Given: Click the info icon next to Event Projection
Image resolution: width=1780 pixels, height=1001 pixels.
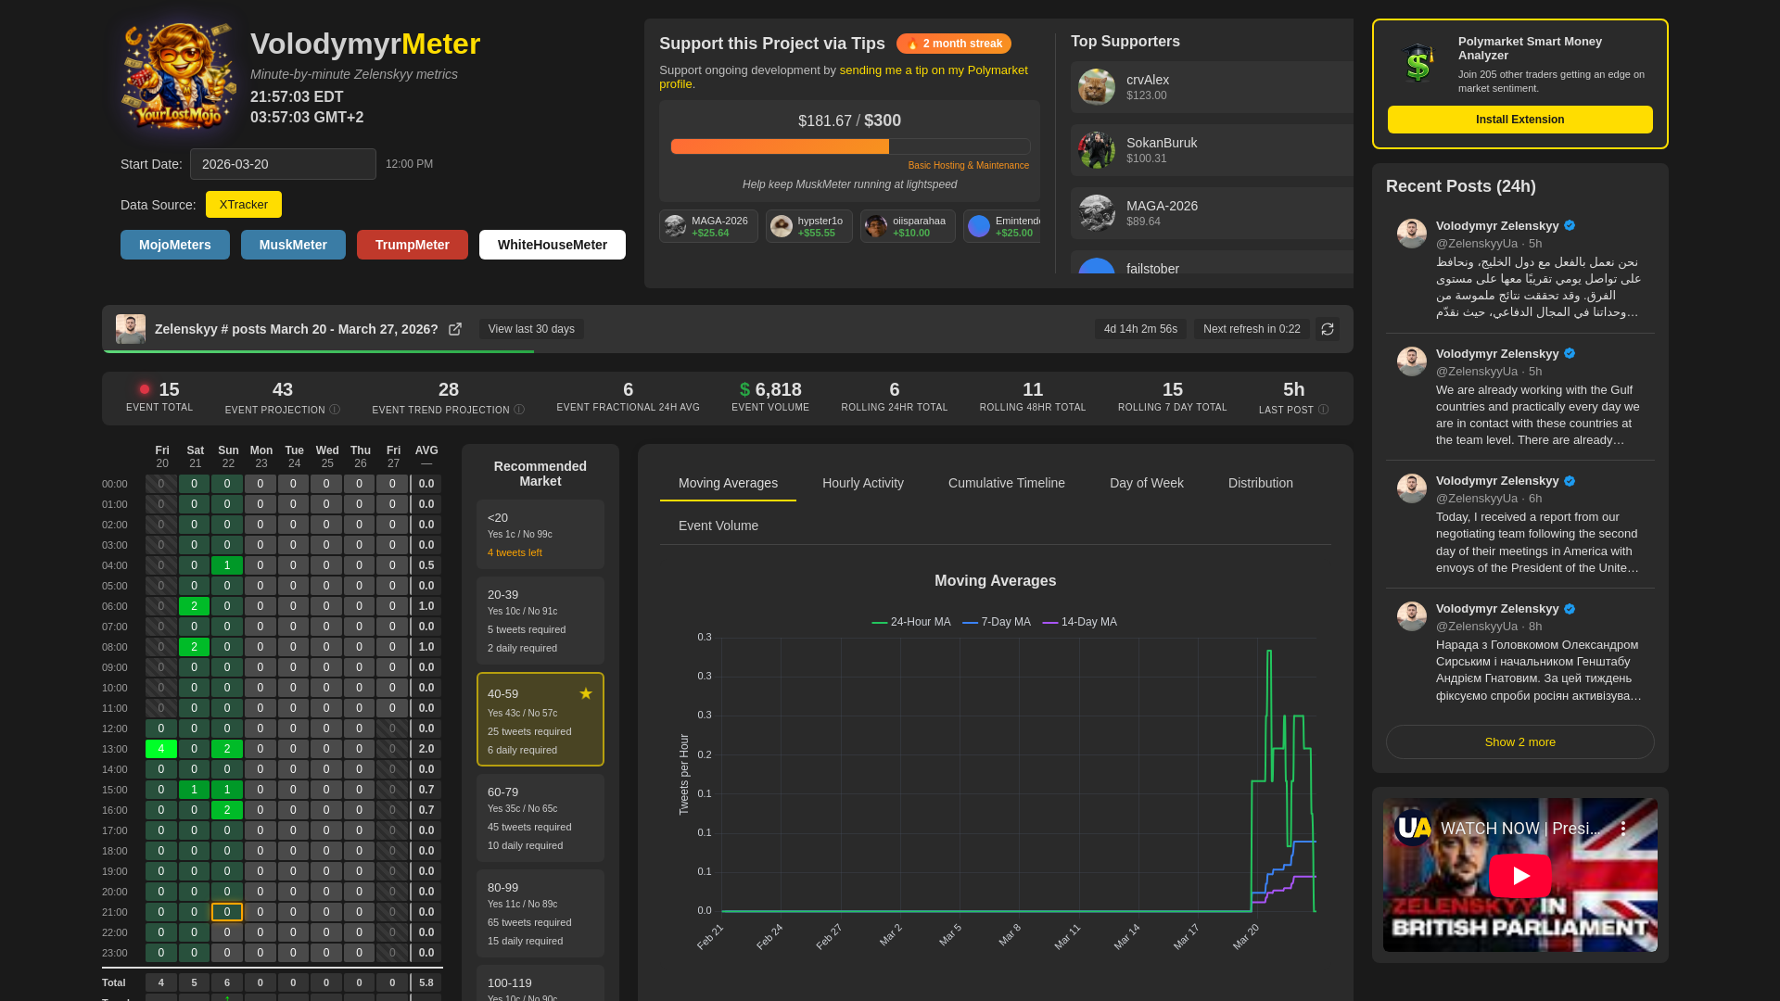Looking at the screenshot, I should coord(335,410).
